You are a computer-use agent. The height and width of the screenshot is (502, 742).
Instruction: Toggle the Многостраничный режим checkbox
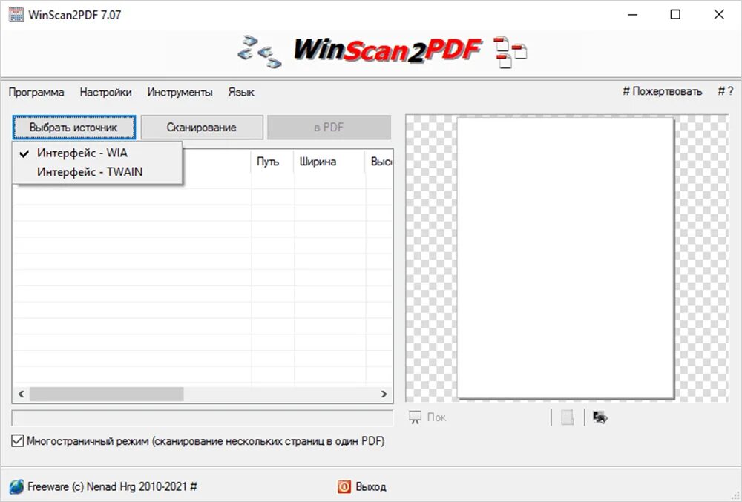[18, 441]
